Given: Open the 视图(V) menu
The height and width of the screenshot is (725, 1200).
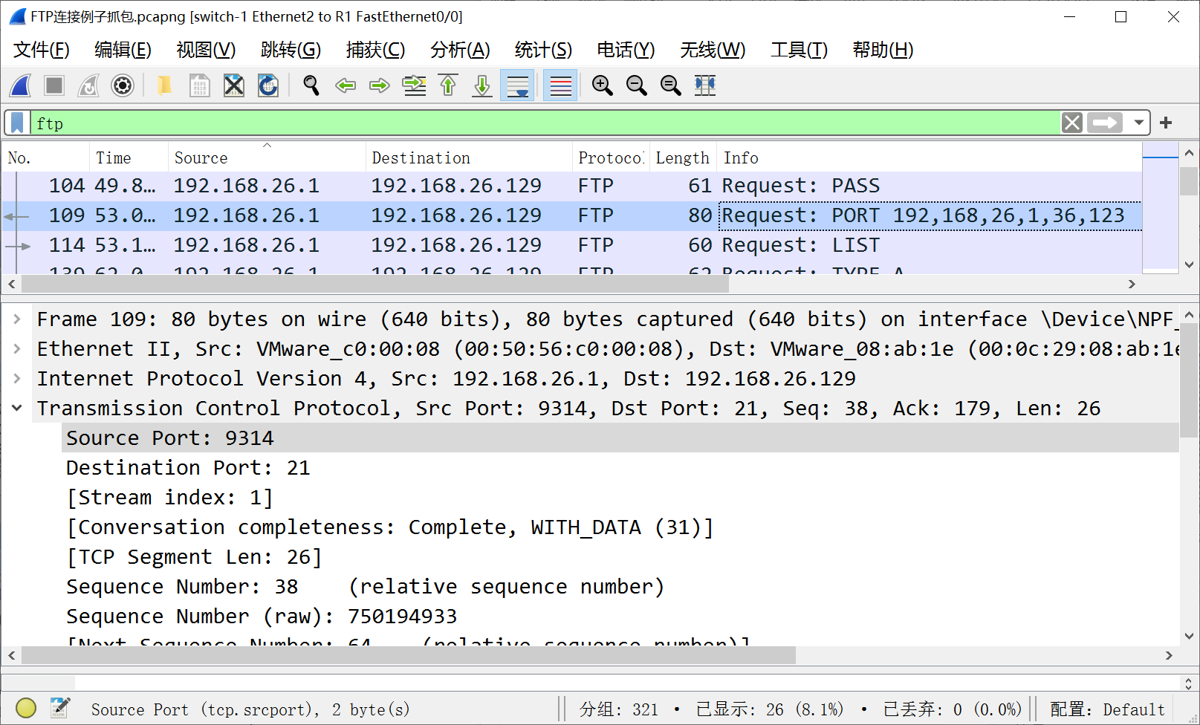Looking at the screenshot, I should pyautogui.click(x=206, y=50).
